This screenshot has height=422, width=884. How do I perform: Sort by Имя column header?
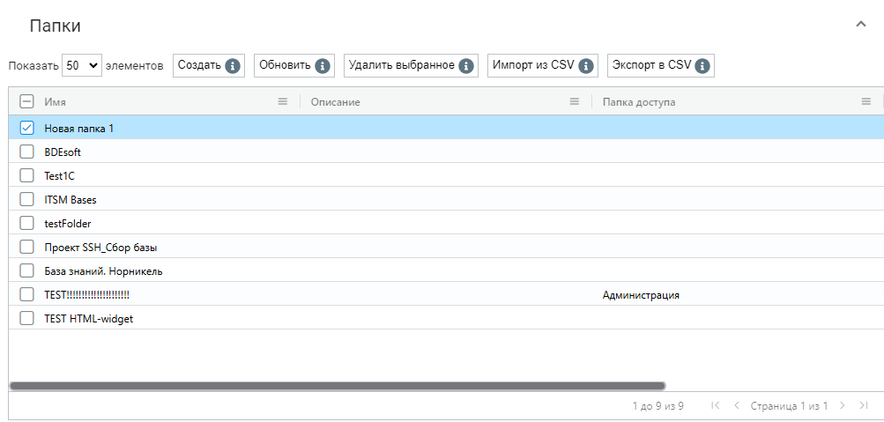point(56,102)
